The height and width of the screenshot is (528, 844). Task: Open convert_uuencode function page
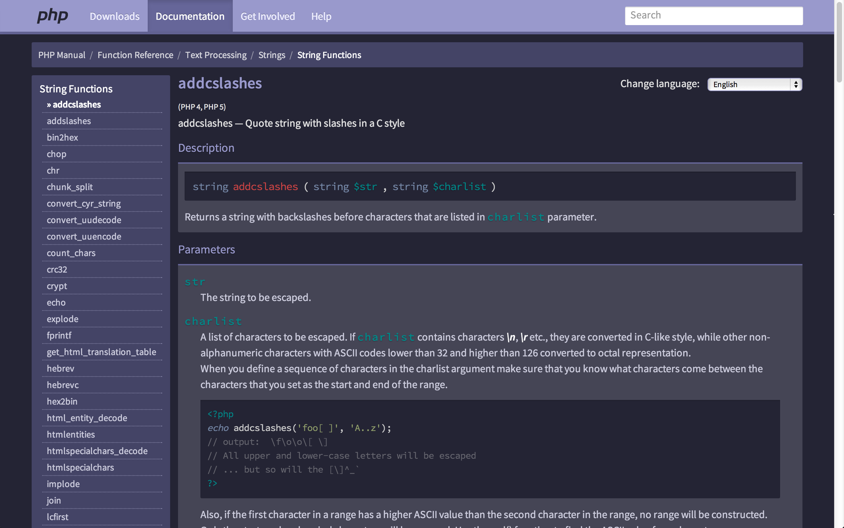[x=84, y=236]
